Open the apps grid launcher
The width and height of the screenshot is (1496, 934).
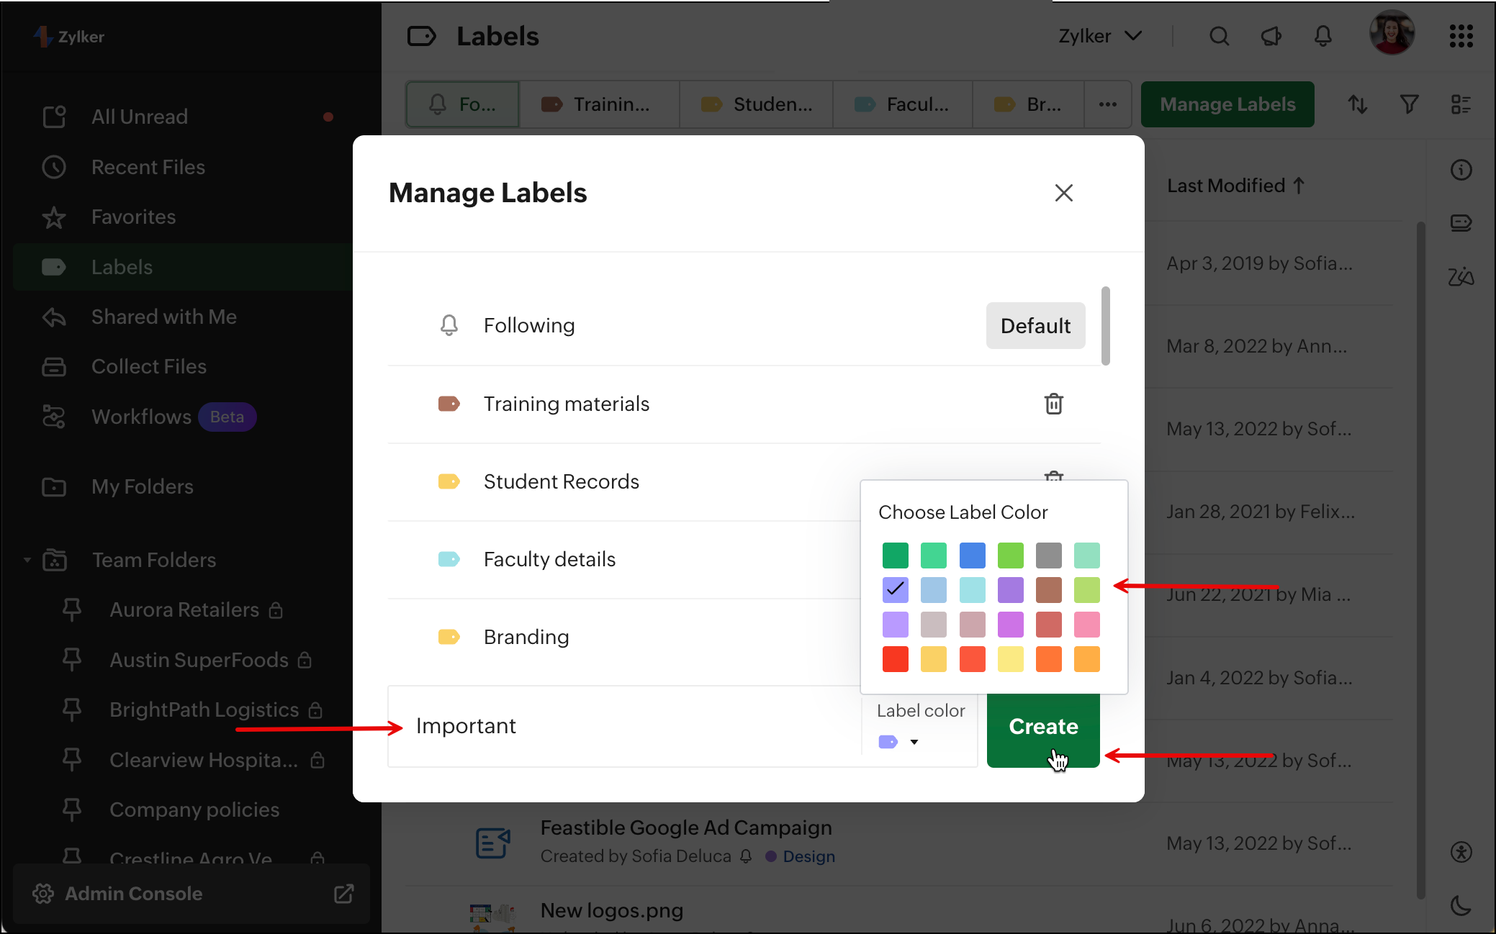[1461, 36]
